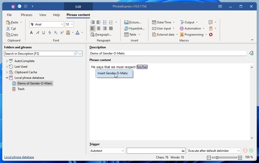The width and height of the screenshot is (259, 163).
Task: Expand the AutoComplete folder
Action: [7, 61]
